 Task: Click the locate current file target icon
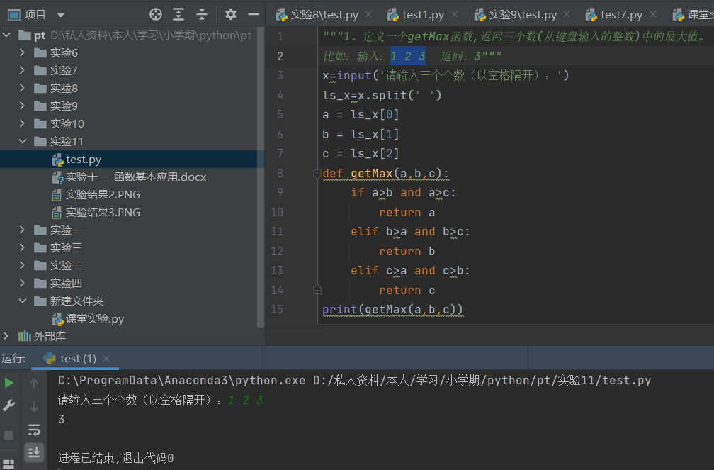156,15
